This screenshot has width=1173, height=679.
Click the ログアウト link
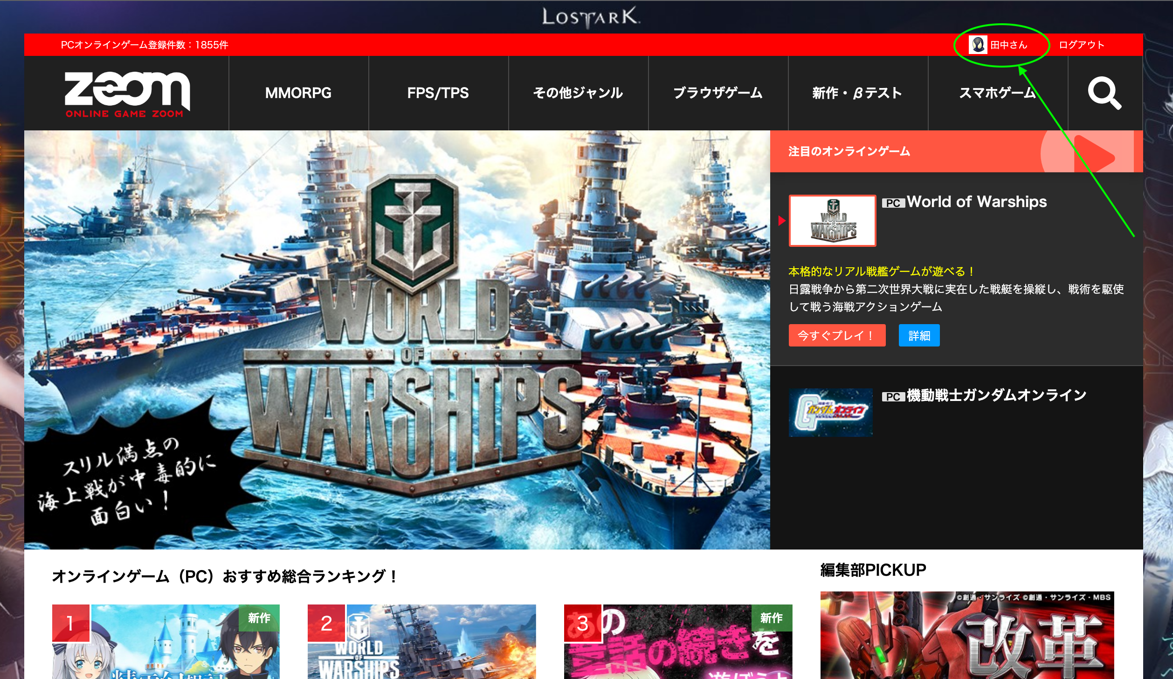[1082, 45]
